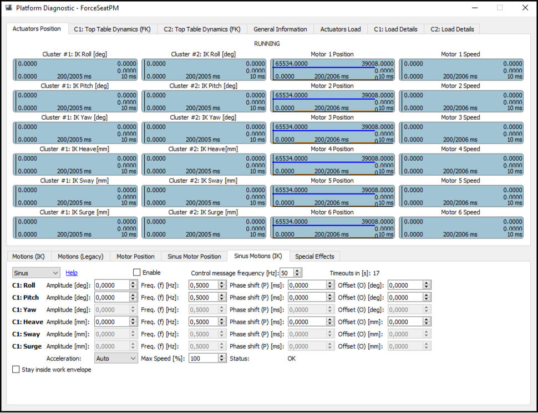Open the C1: Load Details tab
Screen dimensions: 538x413
pyautogui.click(x=395, y=29)
